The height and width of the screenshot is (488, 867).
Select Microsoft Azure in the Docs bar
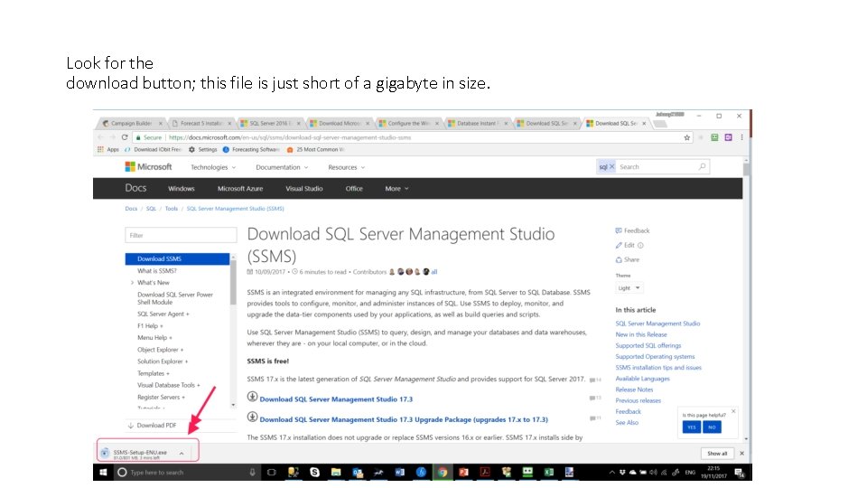tap(240, 189)
